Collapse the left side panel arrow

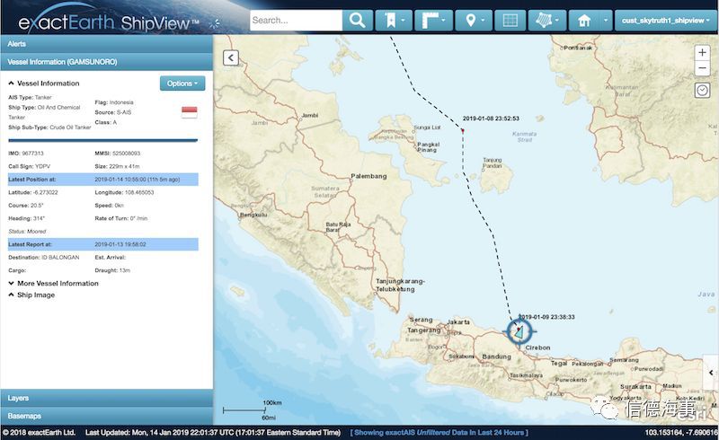[x=231, y=57]
